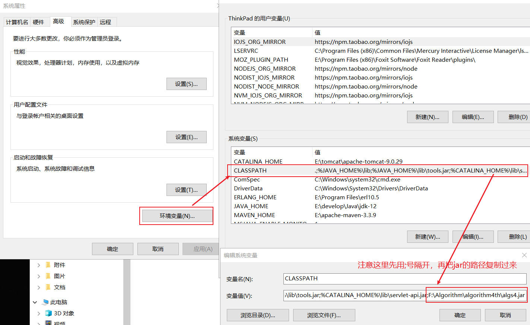530x325 pixels.
Task: Expand the 图片 folder in tree
Action: [39, 276]
